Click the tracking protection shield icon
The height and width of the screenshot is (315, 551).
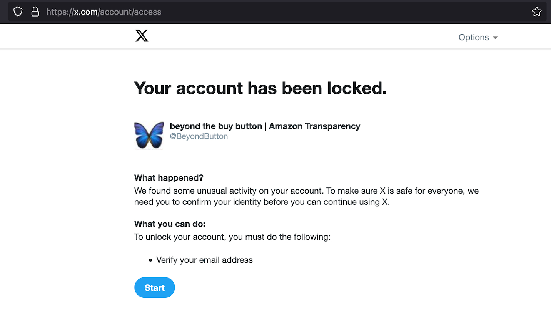point(18,12)
